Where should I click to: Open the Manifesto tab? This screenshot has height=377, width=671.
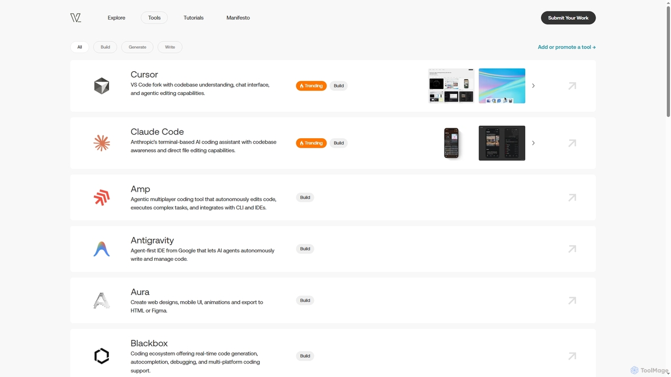(238, 18)
